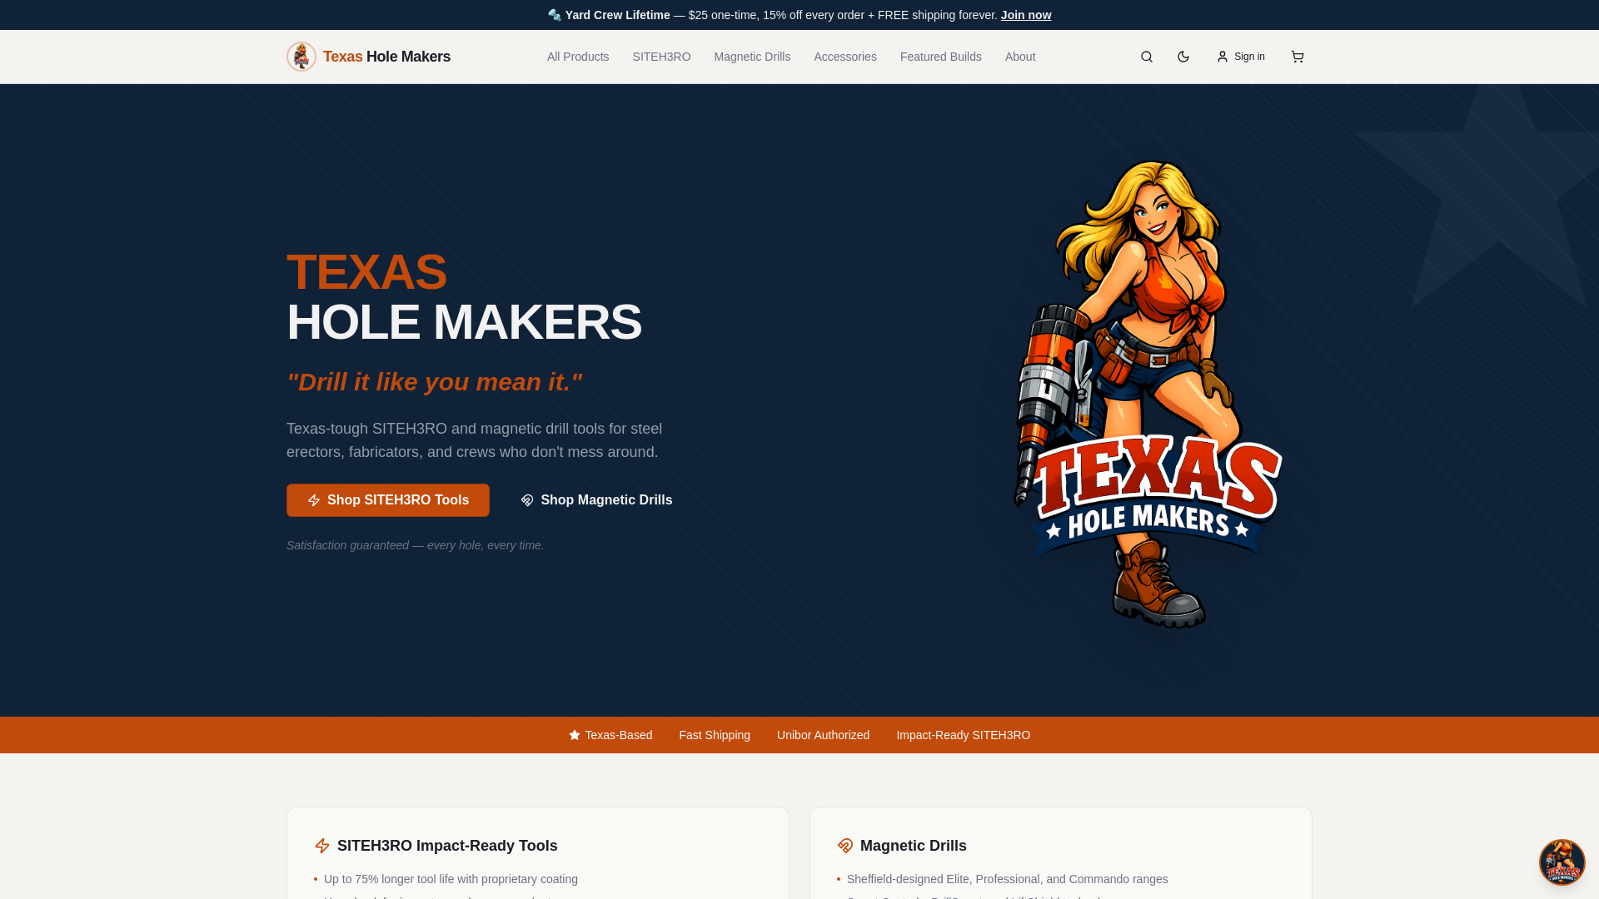This screenshot has width=1599, height=899.
Task: Click the Sign in link
Action: (x=1241, y=57)
